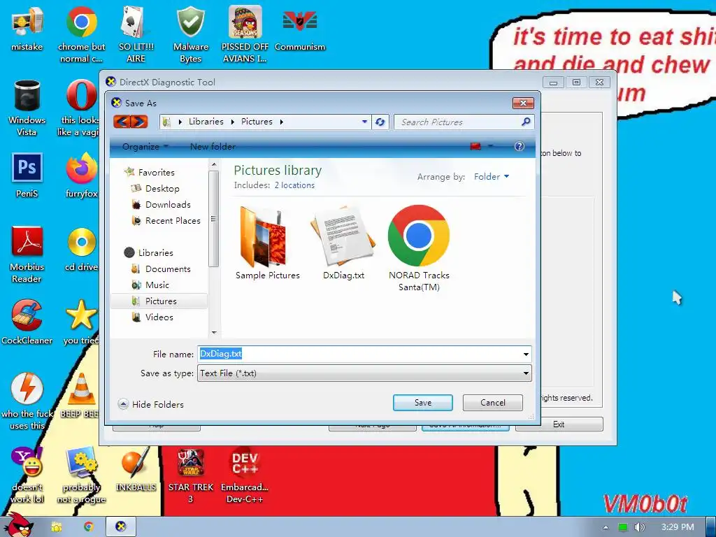
Task: Select the Sample Pictures folder
Action: point(268,243)
